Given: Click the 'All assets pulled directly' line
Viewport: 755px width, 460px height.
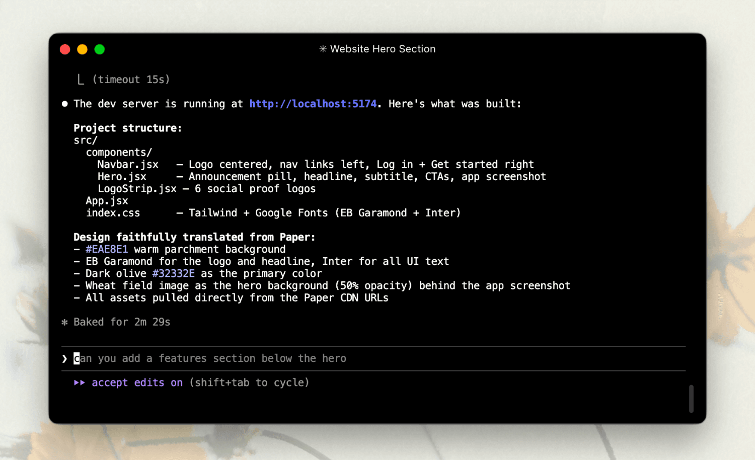Looking at the screenshot, I should (231, 298).
